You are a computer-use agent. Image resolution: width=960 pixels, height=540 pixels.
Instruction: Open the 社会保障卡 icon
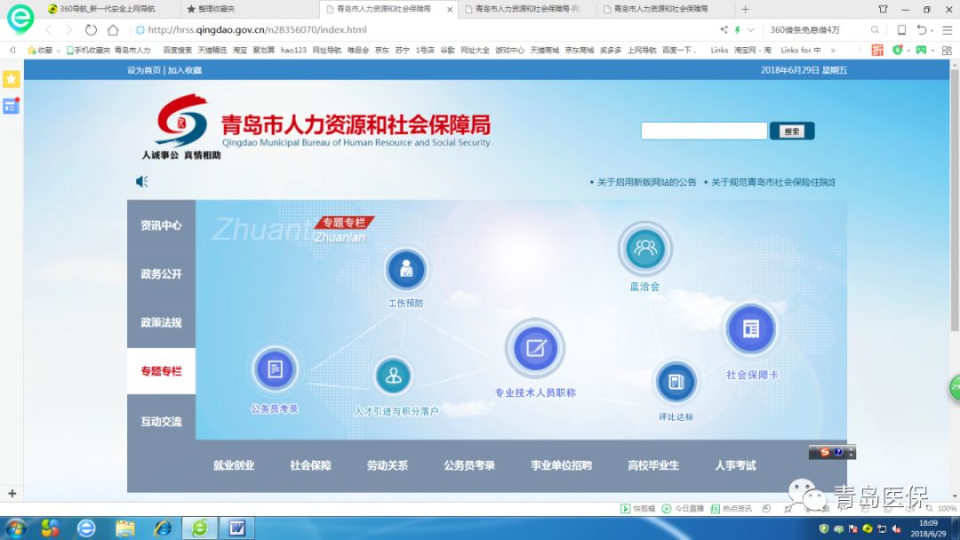[x=751, y=330]
